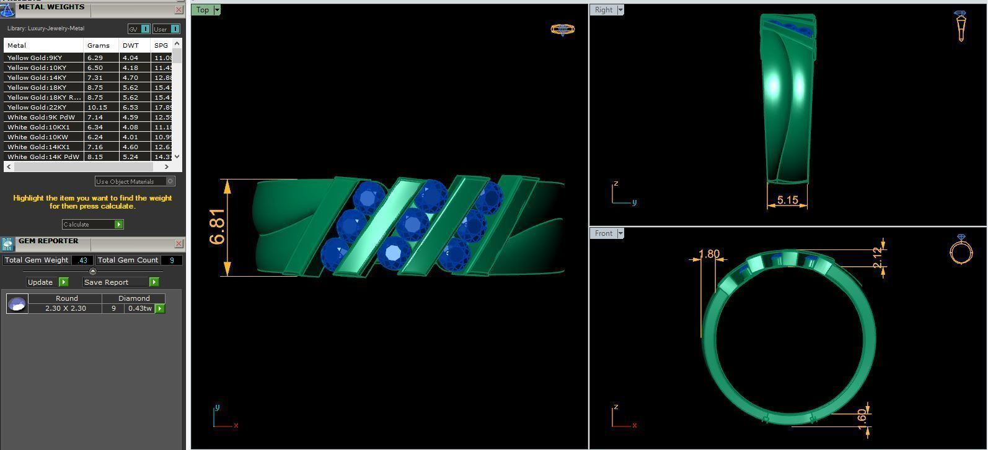Click the 6.81 width dimension in Top view
The height and width of the screenshot is (450, 988).
tap(218, 227)
